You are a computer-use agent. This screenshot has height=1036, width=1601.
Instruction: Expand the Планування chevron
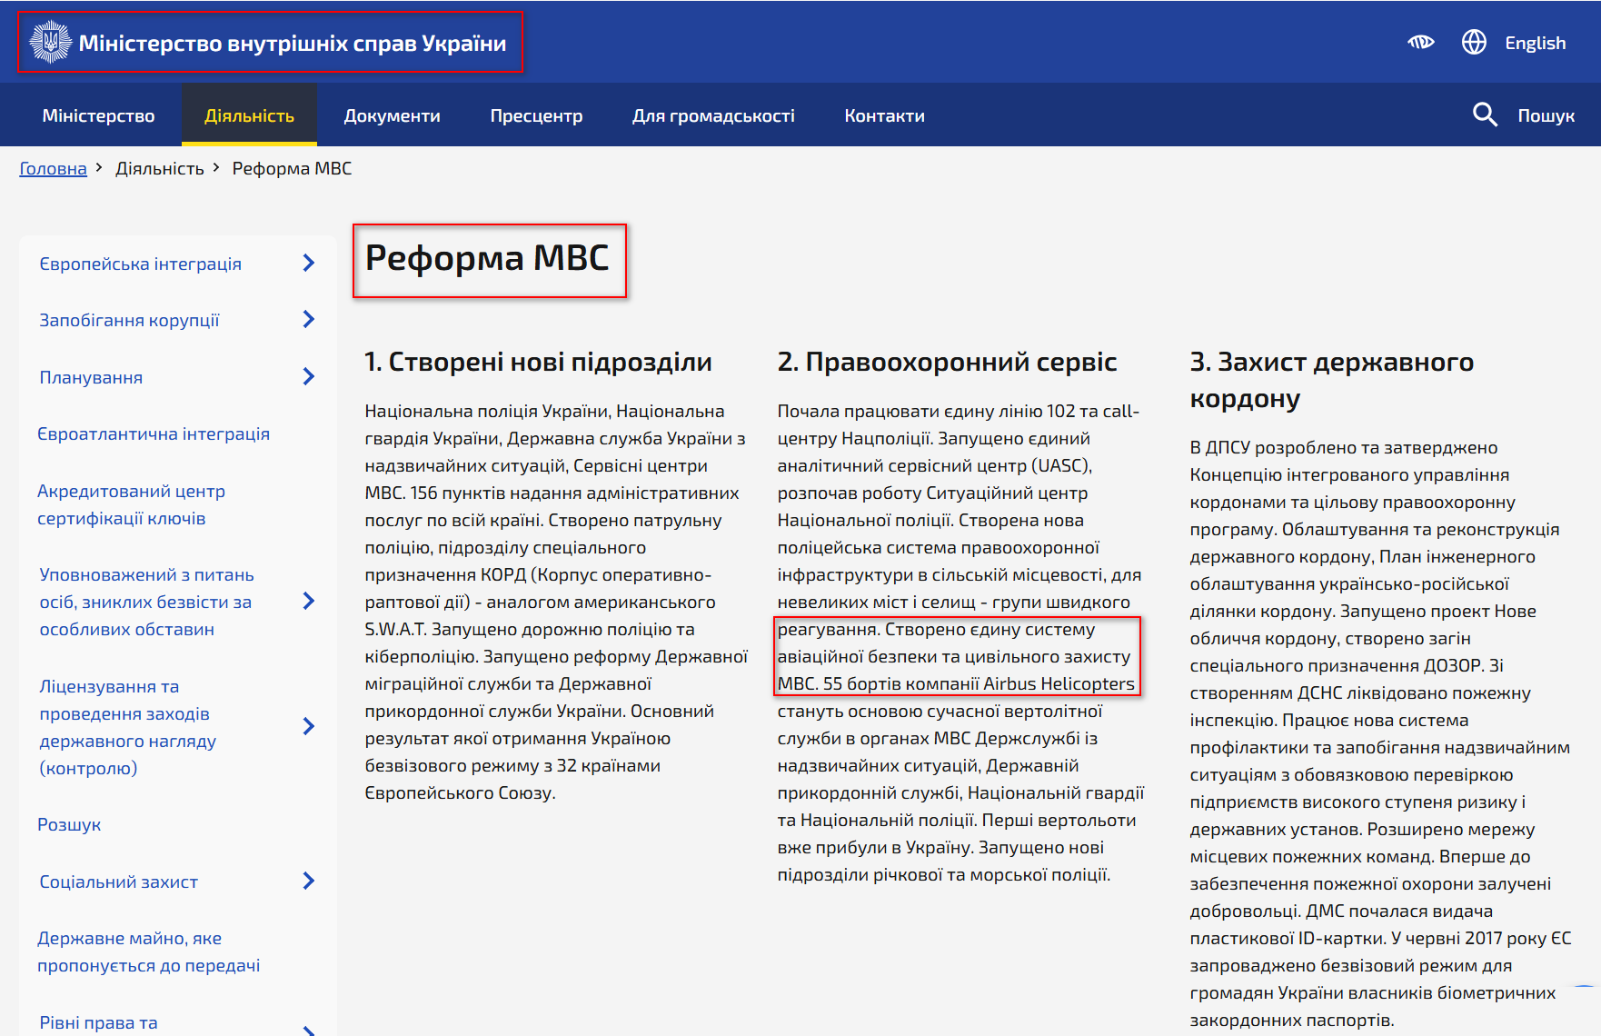(x=310, y=376)
